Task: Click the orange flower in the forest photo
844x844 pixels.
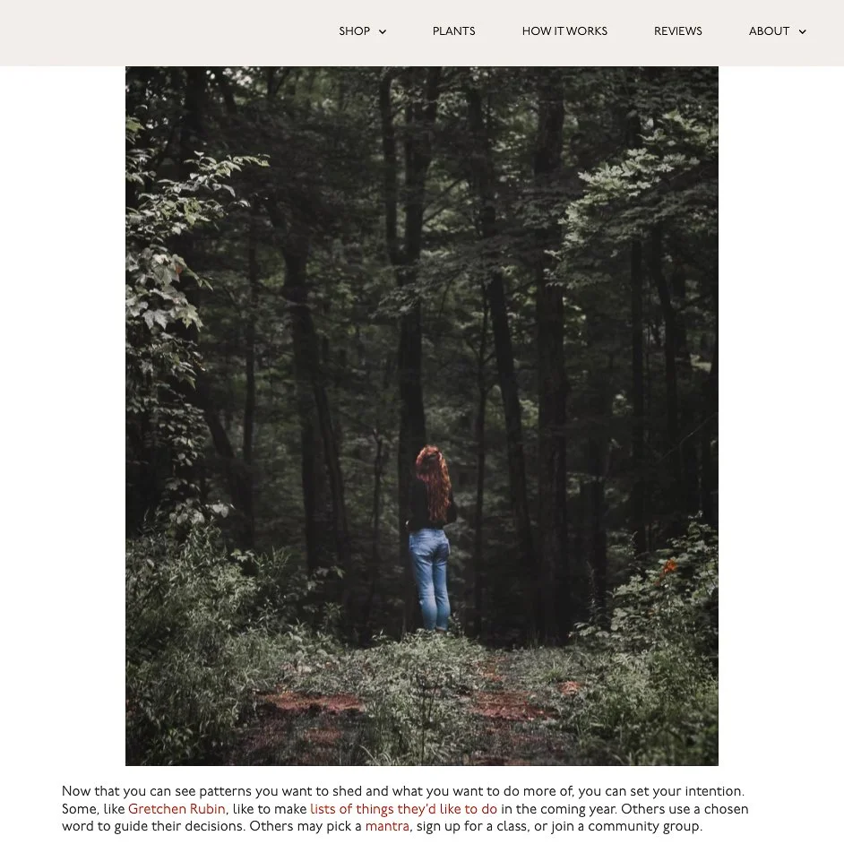Action: [x=669, y=566]
